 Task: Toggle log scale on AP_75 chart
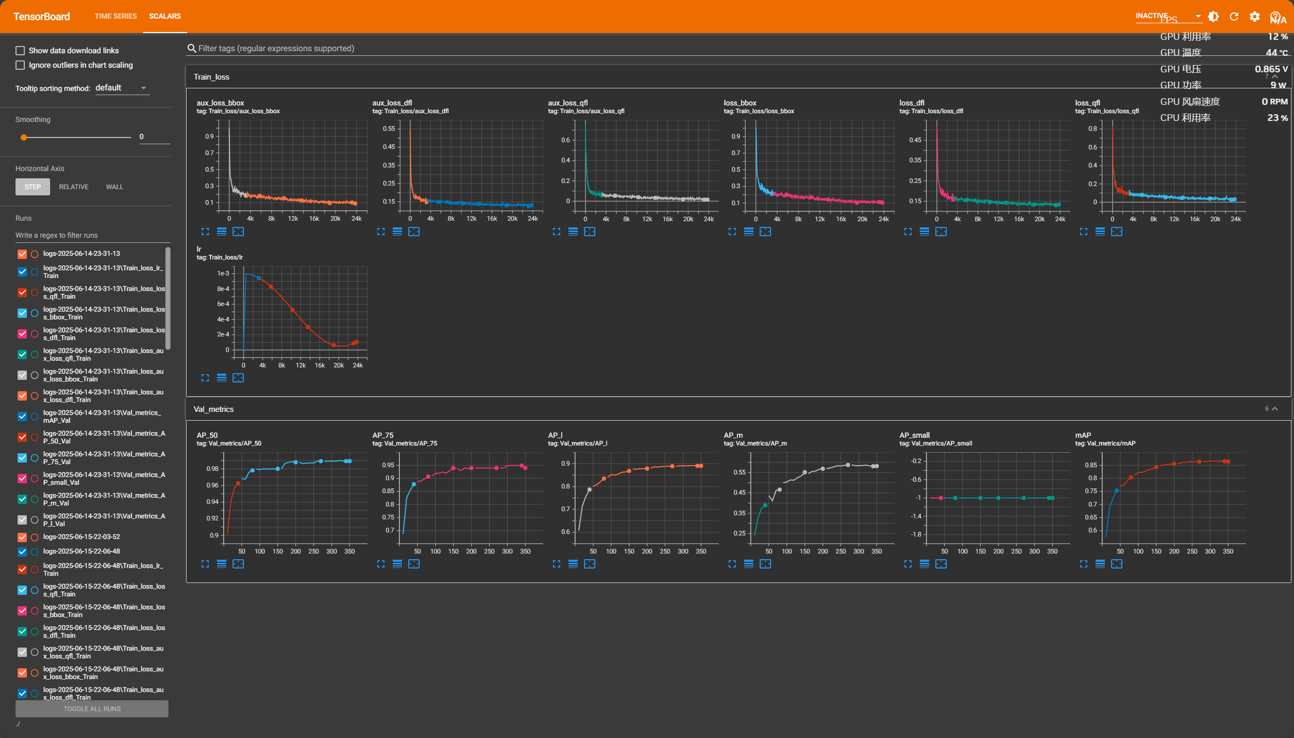tap(397, 564)
